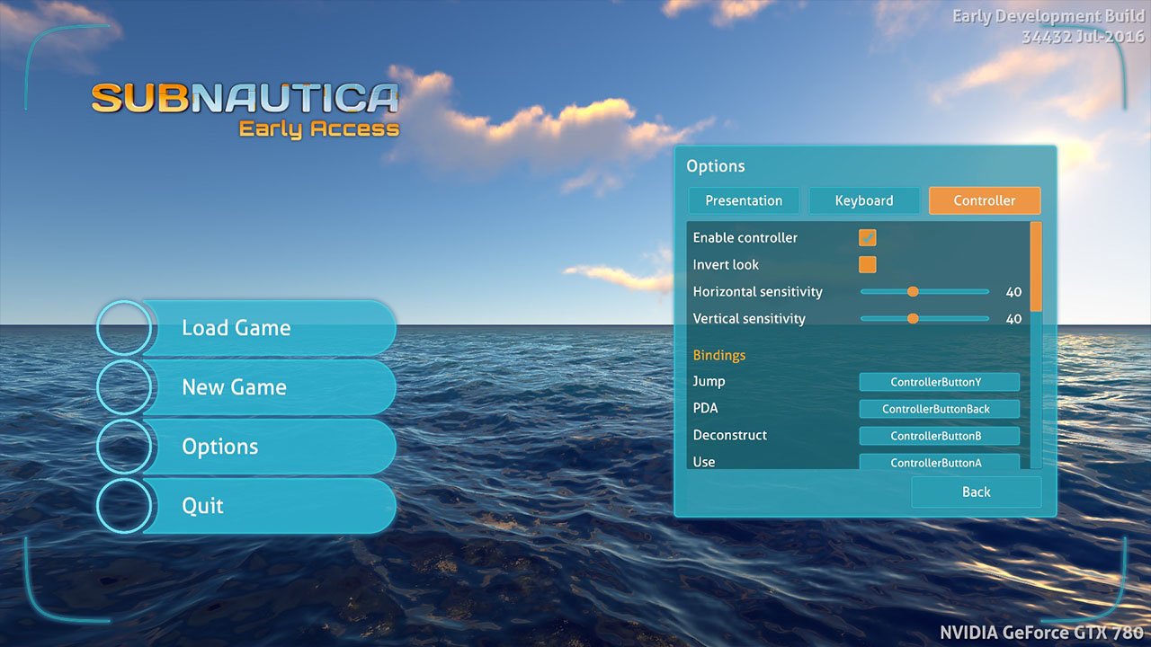Screen dimensions: 1151x647
Task: Click the circle icon beside New Game
Action: [123, 387]
